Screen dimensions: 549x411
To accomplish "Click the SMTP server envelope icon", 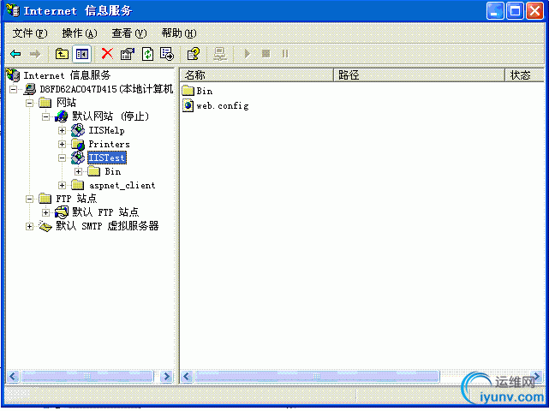I will click(x=45, y=227).
